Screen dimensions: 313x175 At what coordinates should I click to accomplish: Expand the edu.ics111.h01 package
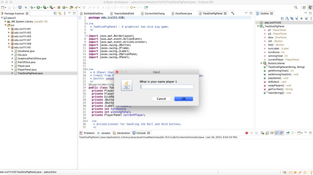tap(9, 29)
